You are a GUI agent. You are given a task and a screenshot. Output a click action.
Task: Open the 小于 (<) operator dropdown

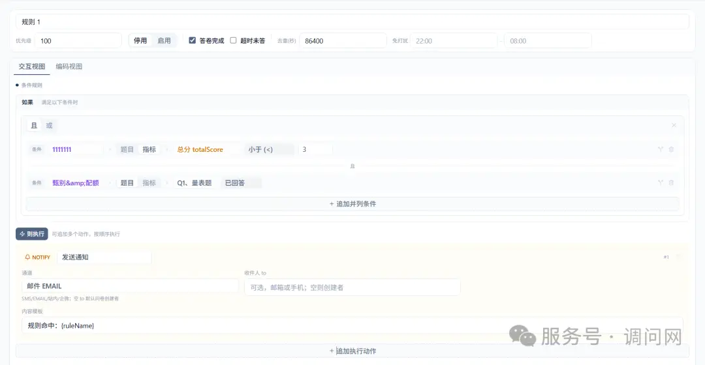click(269, 149)
